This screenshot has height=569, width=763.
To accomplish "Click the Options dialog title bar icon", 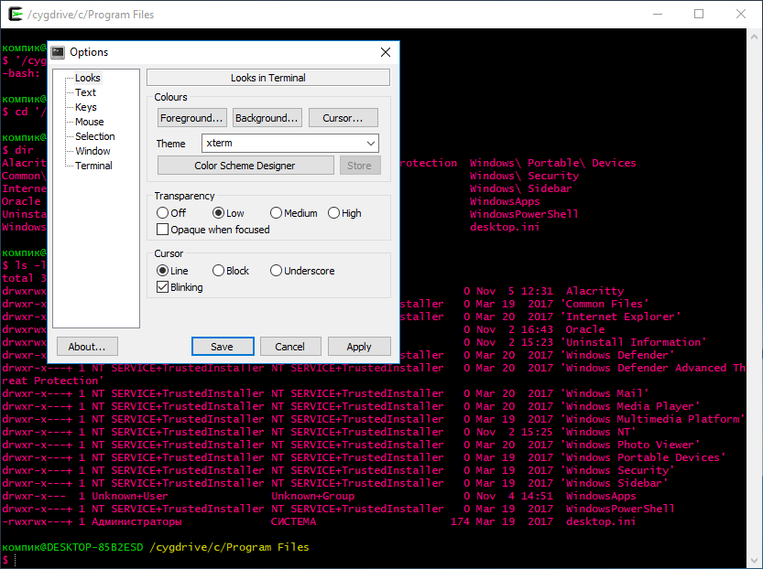I will (57, 52).
